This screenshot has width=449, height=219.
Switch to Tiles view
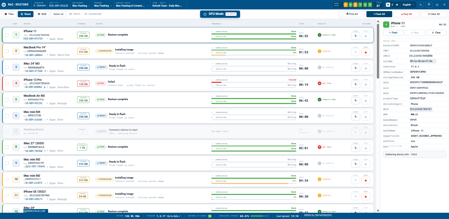pyautogui.click(x=9, y=14)
